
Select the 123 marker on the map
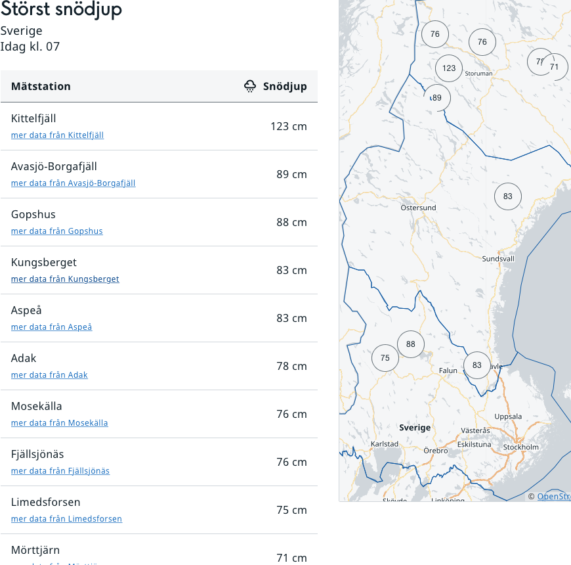(x=449, y=68)
